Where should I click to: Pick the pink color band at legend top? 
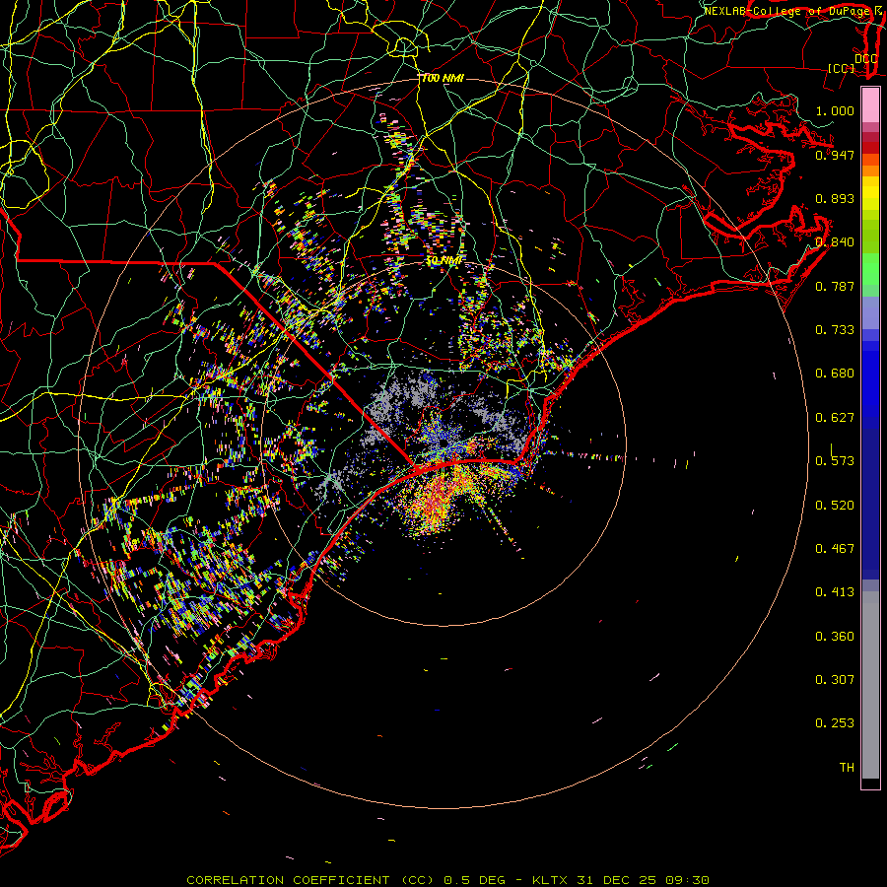[870, 105]
